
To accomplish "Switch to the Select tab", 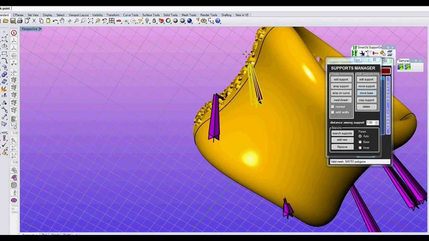I will pyautogui.click(x=60, y=15).
